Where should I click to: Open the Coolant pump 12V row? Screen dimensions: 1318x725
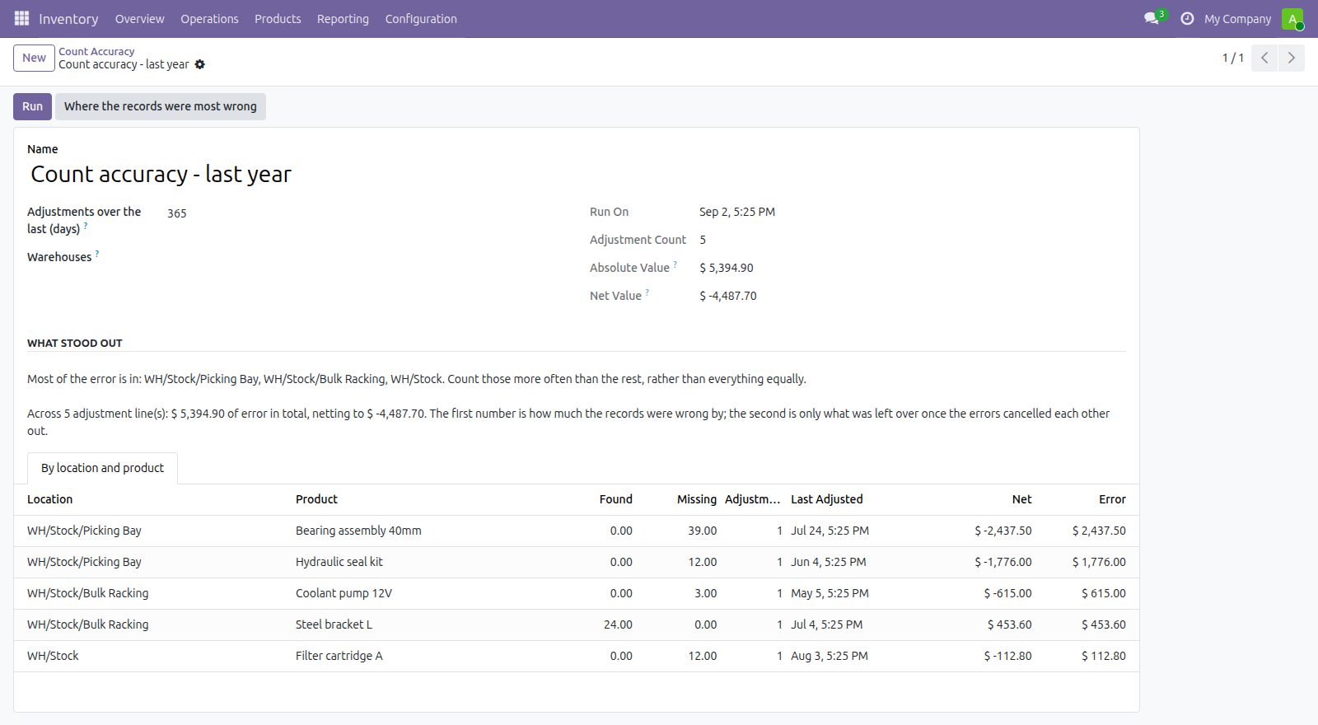(x=577, y=593)
